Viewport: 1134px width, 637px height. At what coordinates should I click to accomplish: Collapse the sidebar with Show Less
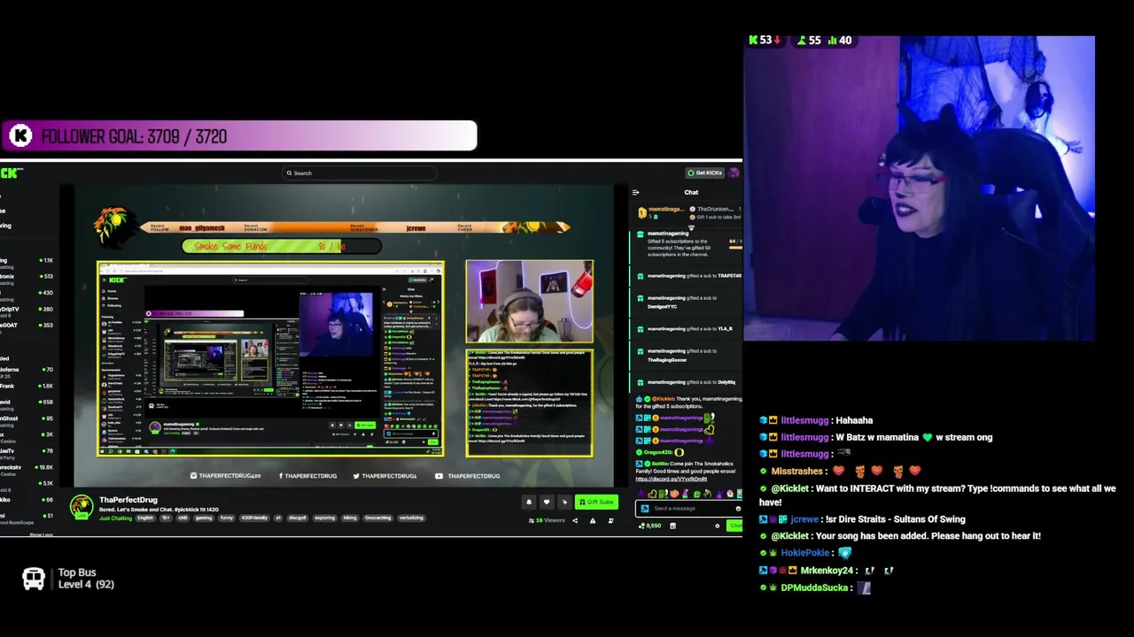(x=41, y=534)
